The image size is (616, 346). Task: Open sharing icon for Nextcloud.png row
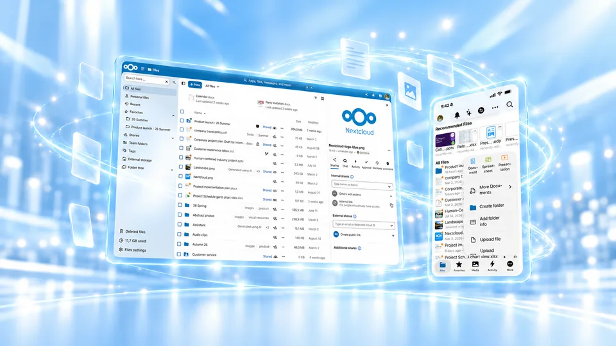coord(275,181)
